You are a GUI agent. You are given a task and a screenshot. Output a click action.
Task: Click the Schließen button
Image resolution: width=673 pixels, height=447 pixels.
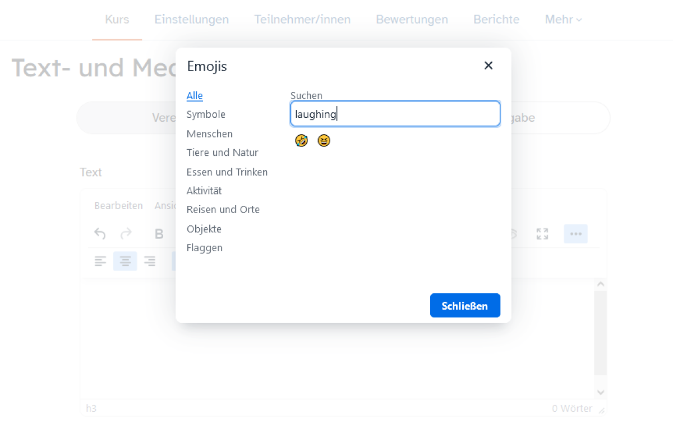click(465, 306)
